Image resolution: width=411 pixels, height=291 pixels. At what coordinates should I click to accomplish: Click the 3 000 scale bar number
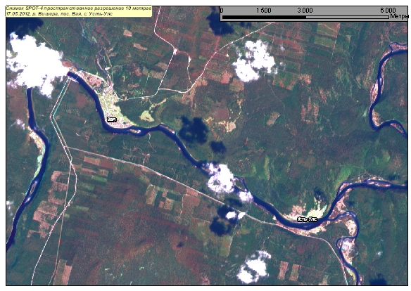305,11
